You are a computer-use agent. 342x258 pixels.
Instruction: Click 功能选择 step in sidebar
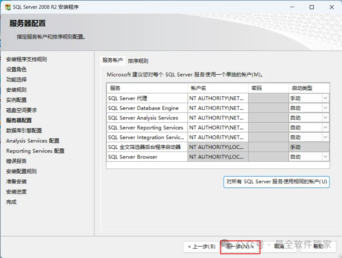[16, 79]
